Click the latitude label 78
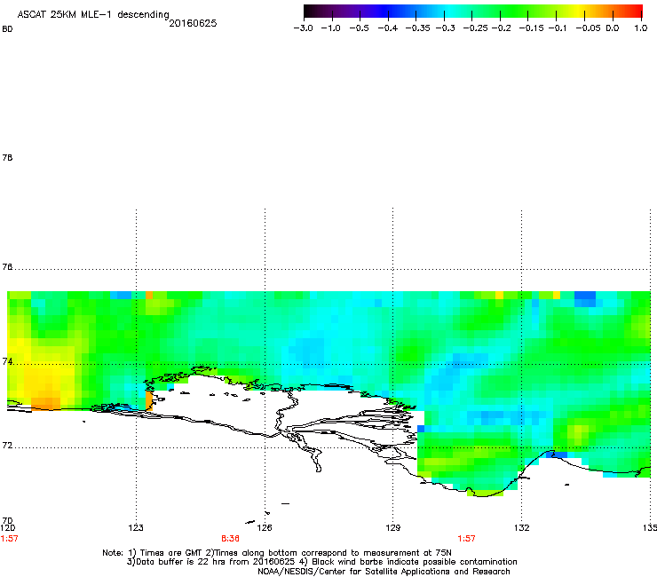This screenshot has width=657, height=577. [7, 157]
